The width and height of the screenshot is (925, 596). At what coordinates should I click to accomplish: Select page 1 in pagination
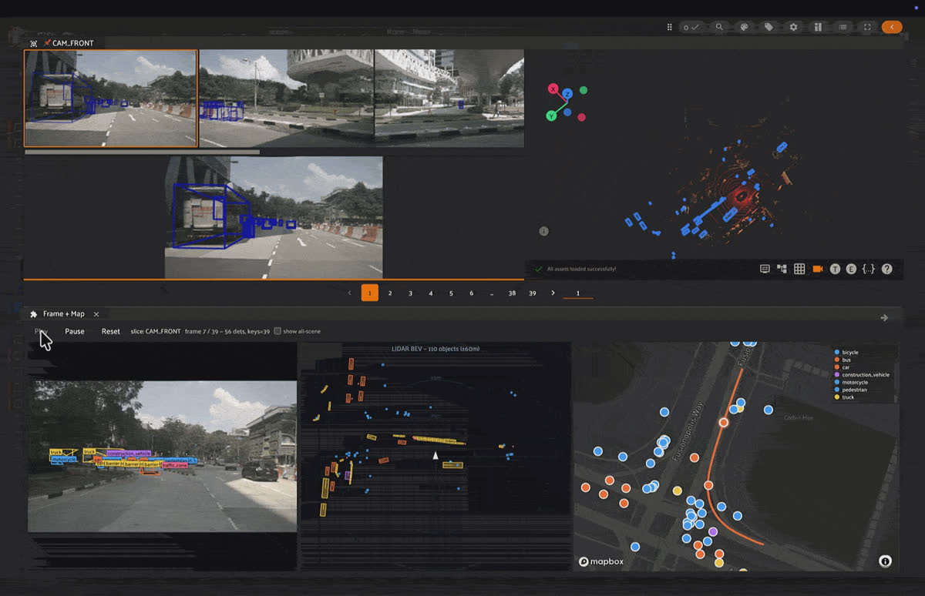click(370, 293)
